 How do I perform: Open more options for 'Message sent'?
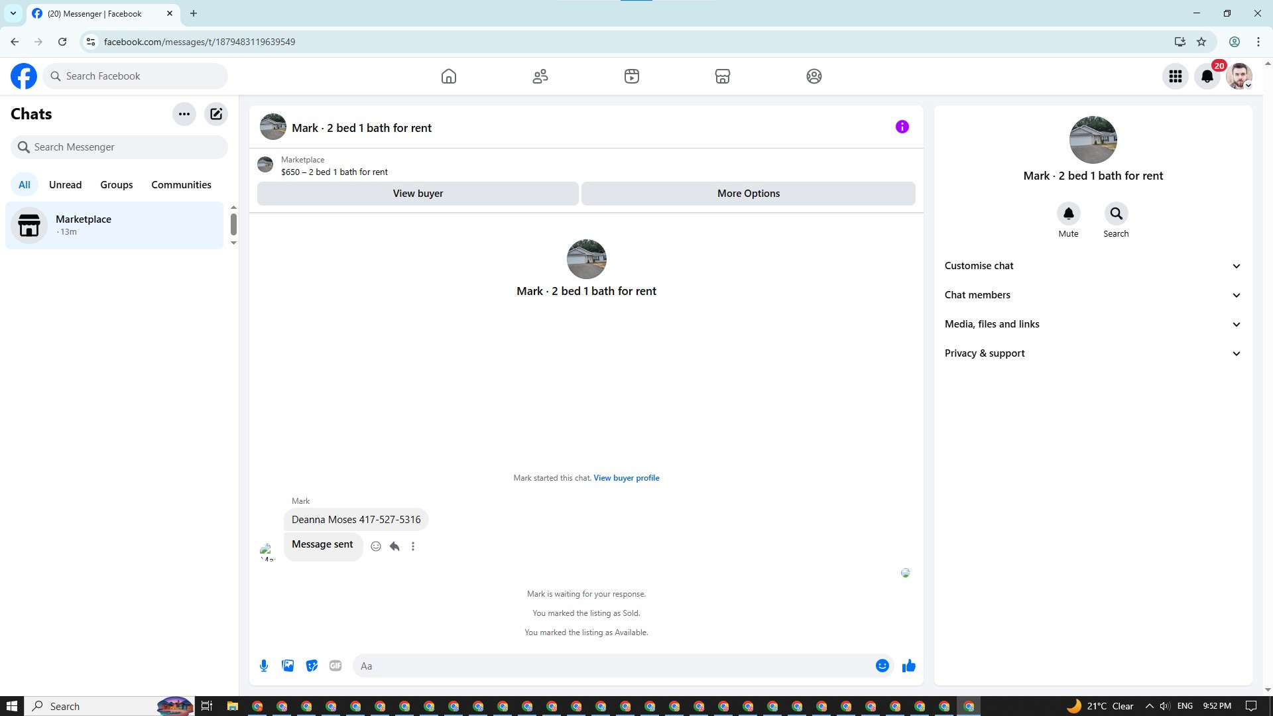(x=413, y=546)
